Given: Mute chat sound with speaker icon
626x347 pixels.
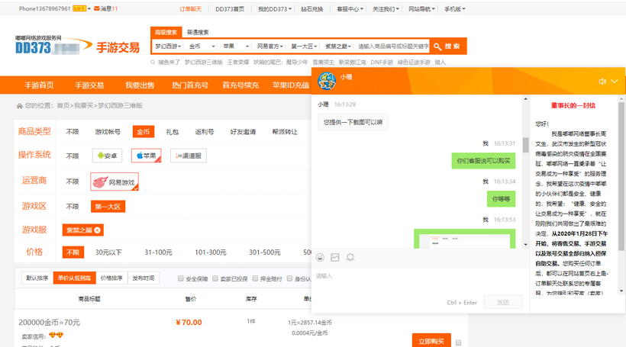Looking at the screenshot, I should pos(602,82).
